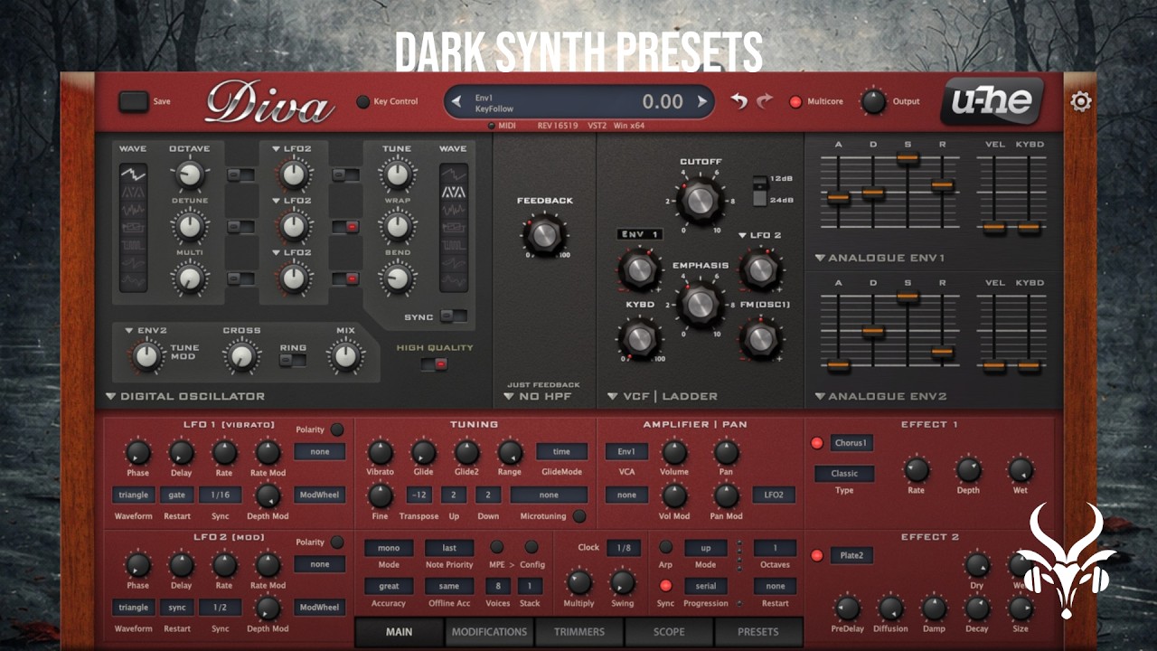Go to next preset with right arrow
Image resolution: width=1157 pixels, height=651 pixels.
701,101
